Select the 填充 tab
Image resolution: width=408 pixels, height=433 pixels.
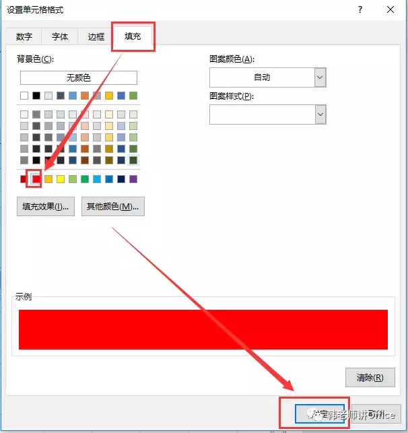pyautogui.click(x=133, y=36)
